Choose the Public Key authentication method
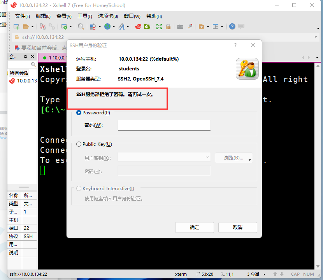The image size is (323, 280). click(x=79, y=144)
